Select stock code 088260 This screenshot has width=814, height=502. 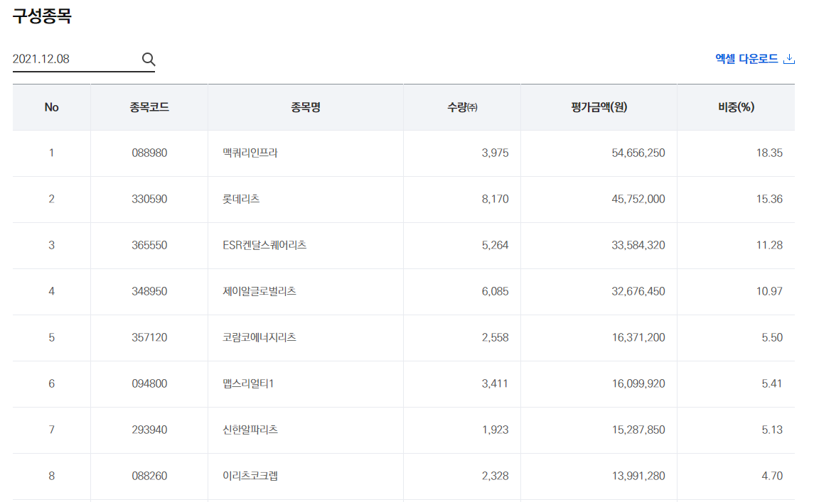[149, 476]
